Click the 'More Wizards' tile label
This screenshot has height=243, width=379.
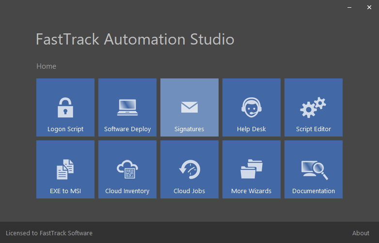click(x=251, y=191)
